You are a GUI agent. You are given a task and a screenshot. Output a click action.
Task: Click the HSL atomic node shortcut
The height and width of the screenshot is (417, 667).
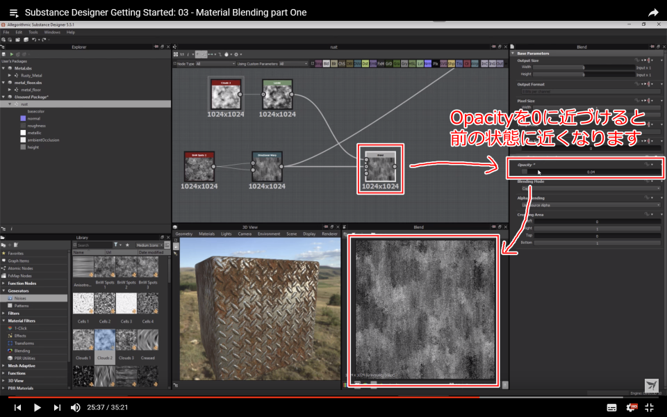tap(412, 64)
